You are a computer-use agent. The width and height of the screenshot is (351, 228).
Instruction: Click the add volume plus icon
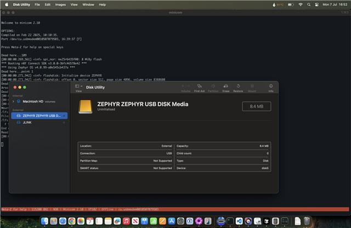[183, 86]
